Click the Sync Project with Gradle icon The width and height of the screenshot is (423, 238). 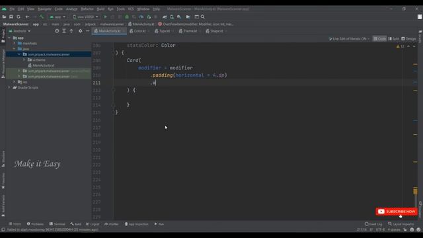(165, 17)
